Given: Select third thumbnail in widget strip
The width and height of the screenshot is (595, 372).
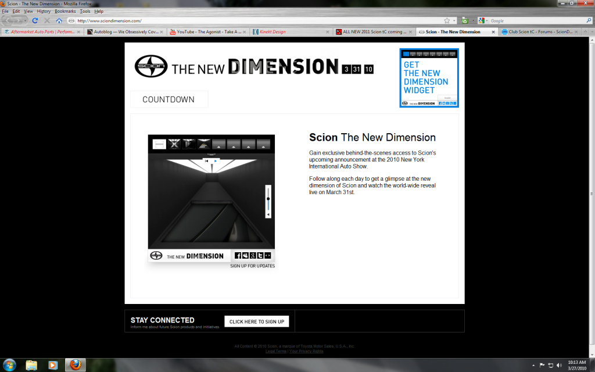Looking at the screenshot, I should click(x=189, y=144).
